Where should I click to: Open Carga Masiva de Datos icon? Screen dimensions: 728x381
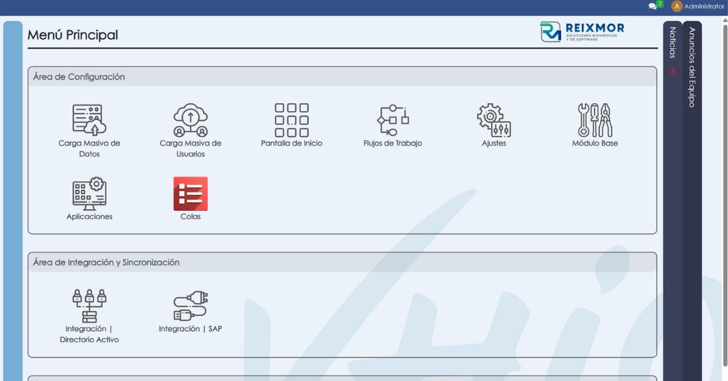click(89, 120)
